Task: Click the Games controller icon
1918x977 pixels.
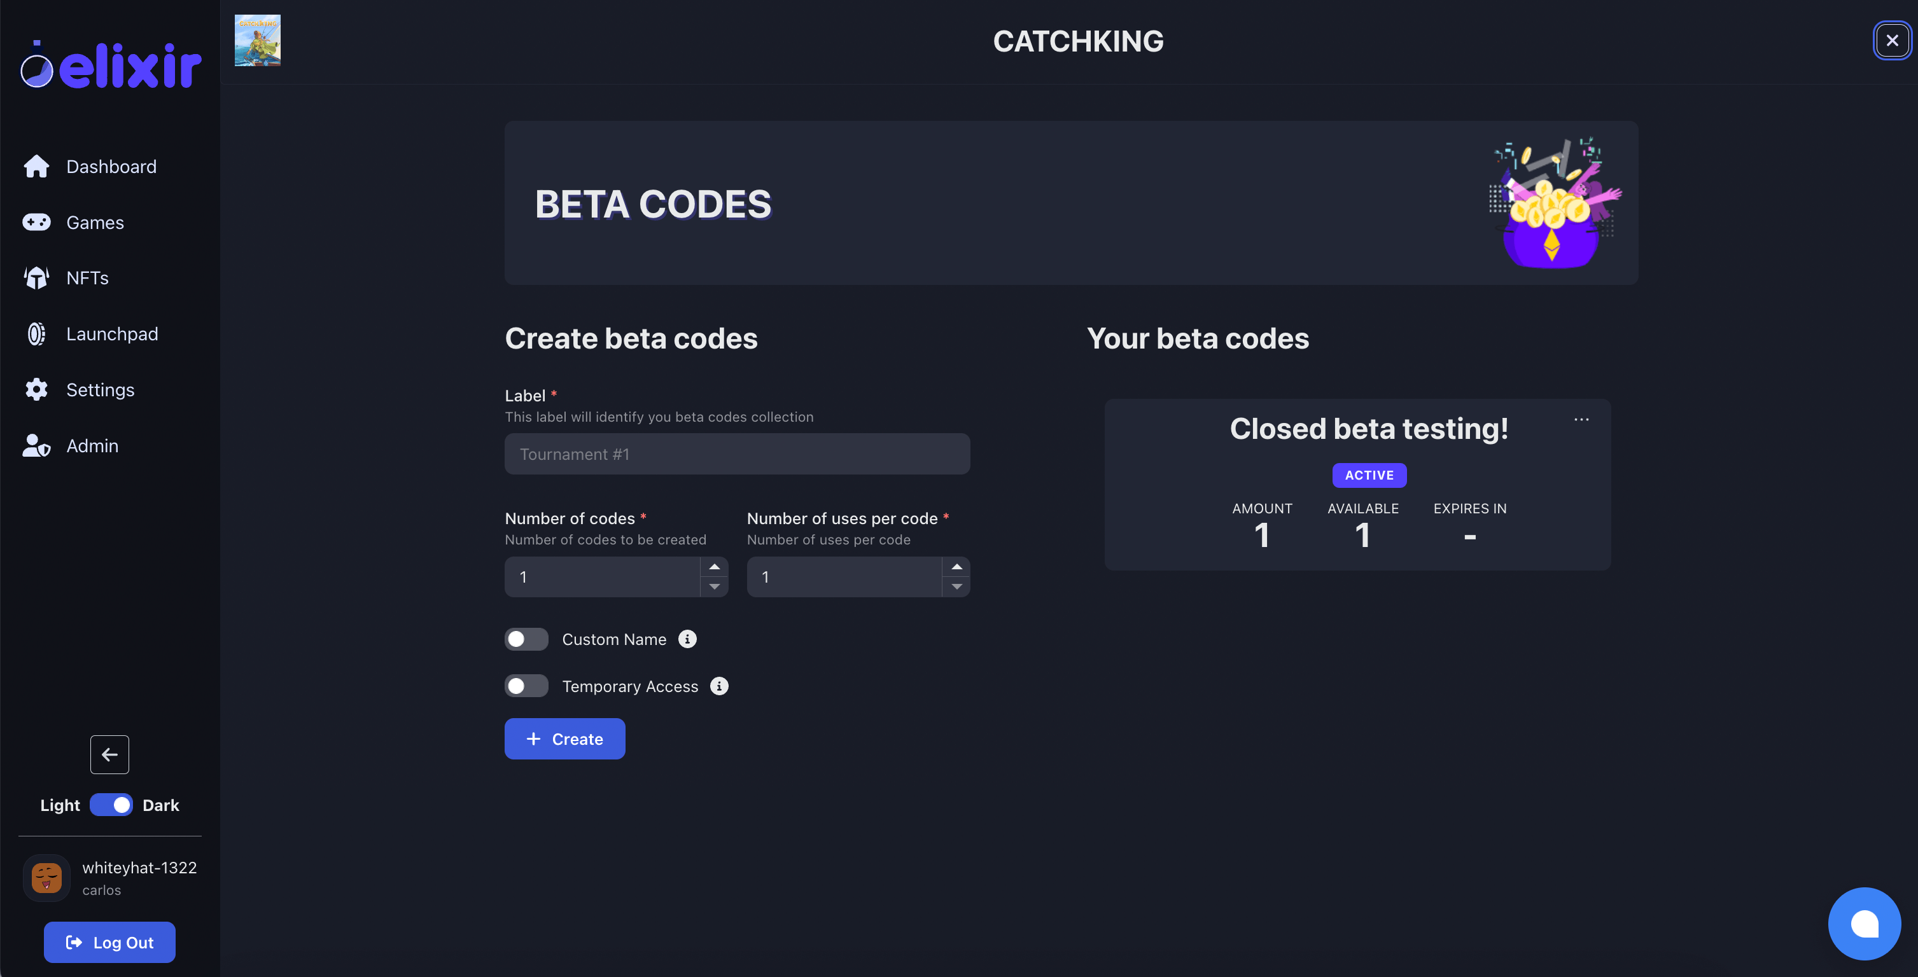Action: click(x=36, y=223)
